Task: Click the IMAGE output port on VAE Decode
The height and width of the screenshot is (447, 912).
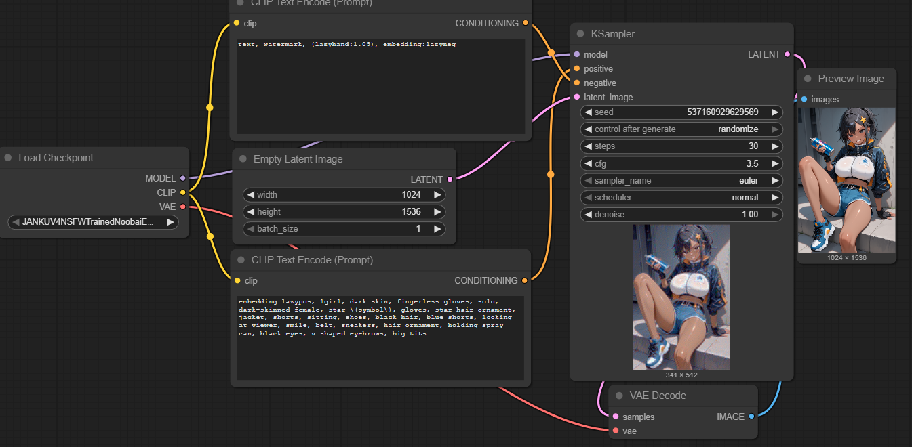Action: [751, 417]
